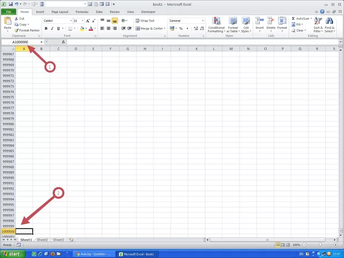The height and width of the screenshot is (258, 344).
Task: Open the Aula.bg taskbar button
Action: [x=94, y=254]
